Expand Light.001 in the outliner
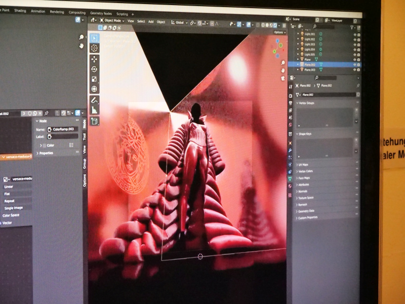This screenshot has height=304, width=405. pyautogui.click(x=298, y=34)
